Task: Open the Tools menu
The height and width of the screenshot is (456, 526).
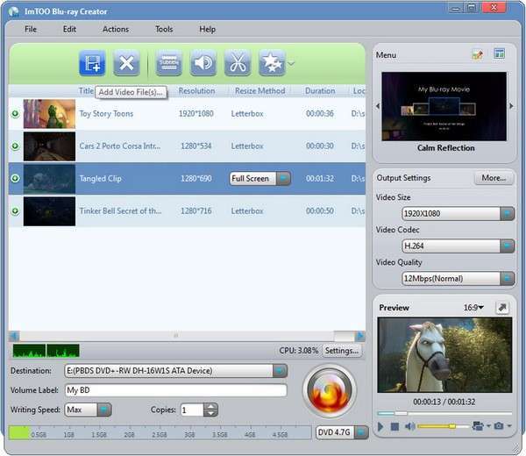Action: tap(164, 29)
